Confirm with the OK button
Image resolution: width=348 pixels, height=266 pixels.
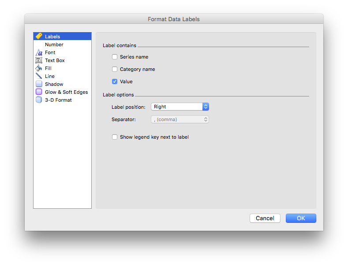[301, 218]
